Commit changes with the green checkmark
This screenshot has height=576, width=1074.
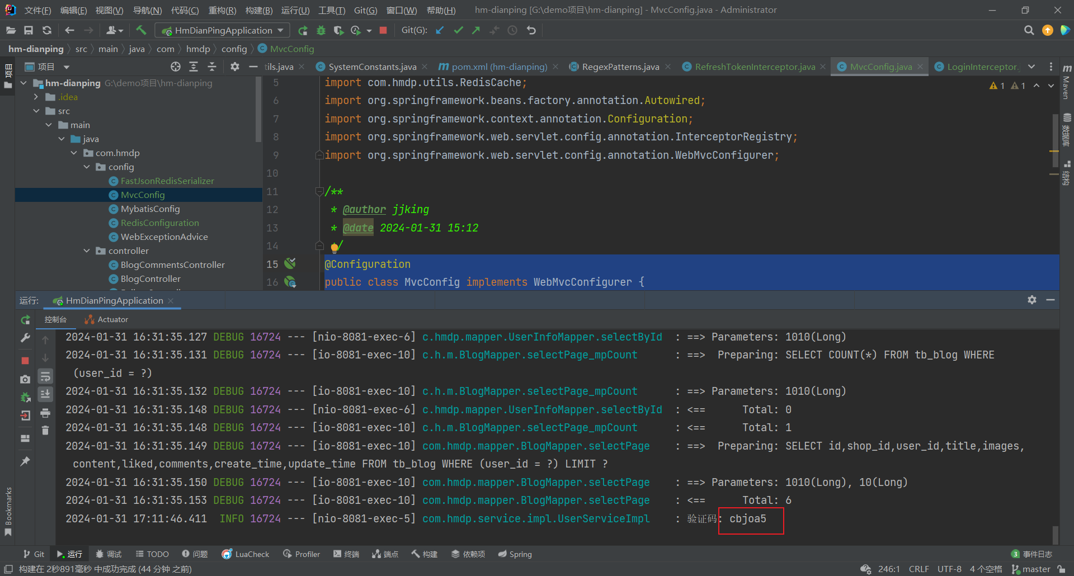(458, 30)
